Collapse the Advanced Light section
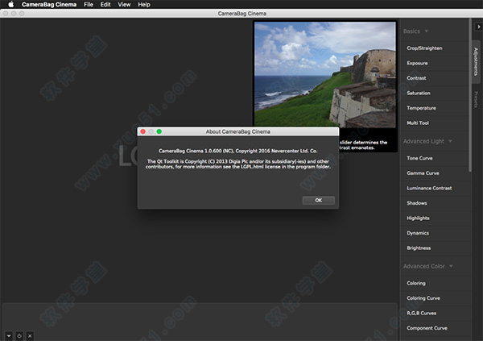 point(427,141)
